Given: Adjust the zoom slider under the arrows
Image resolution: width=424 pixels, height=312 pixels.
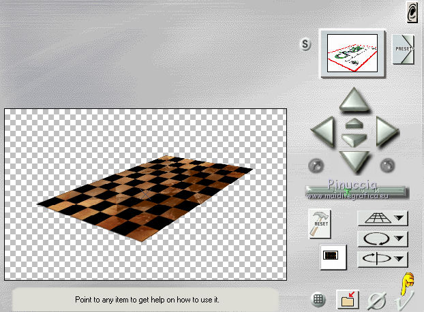Looking at the screenshot, I should pos(357,192).
